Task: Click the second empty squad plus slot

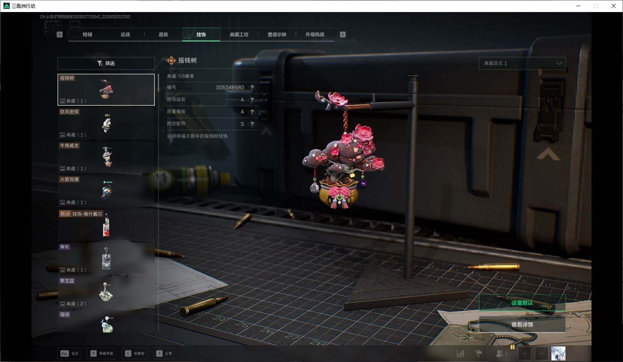Action: click(x=541, y=353)
